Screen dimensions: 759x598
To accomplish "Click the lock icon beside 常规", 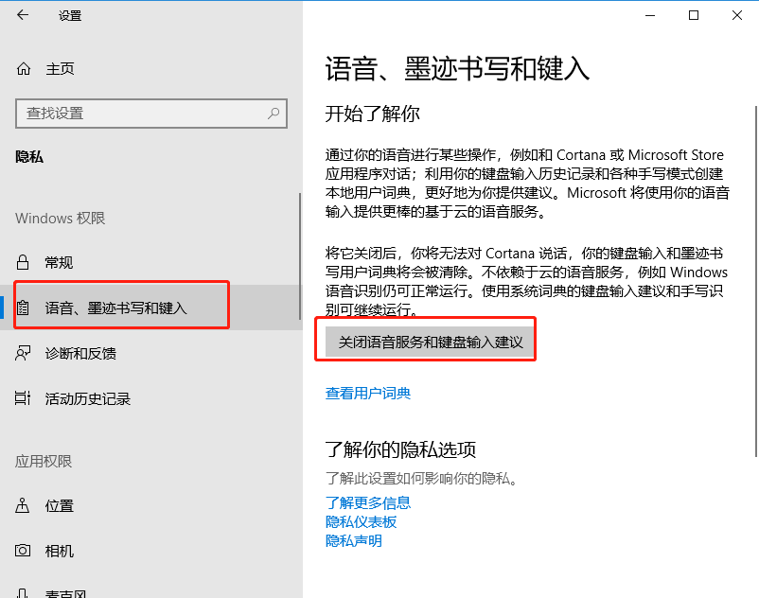I will [24, 262].
